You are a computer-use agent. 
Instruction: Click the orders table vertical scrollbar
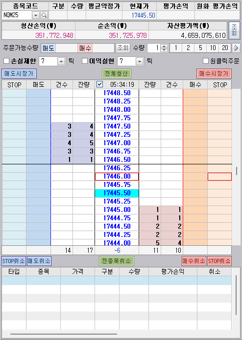(x=237, y=295)
